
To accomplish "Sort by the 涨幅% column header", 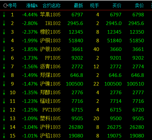I will (x=32, y=5).
